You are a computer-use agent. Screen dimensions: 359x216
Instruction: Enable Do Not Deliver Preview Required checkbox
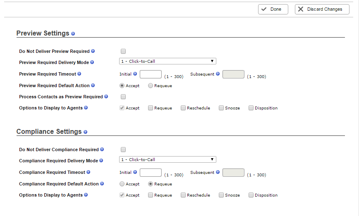pos(123,51)
